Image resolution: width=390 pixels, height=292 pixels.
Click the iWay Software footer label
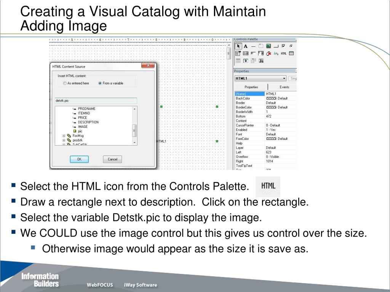coord(141,285)
